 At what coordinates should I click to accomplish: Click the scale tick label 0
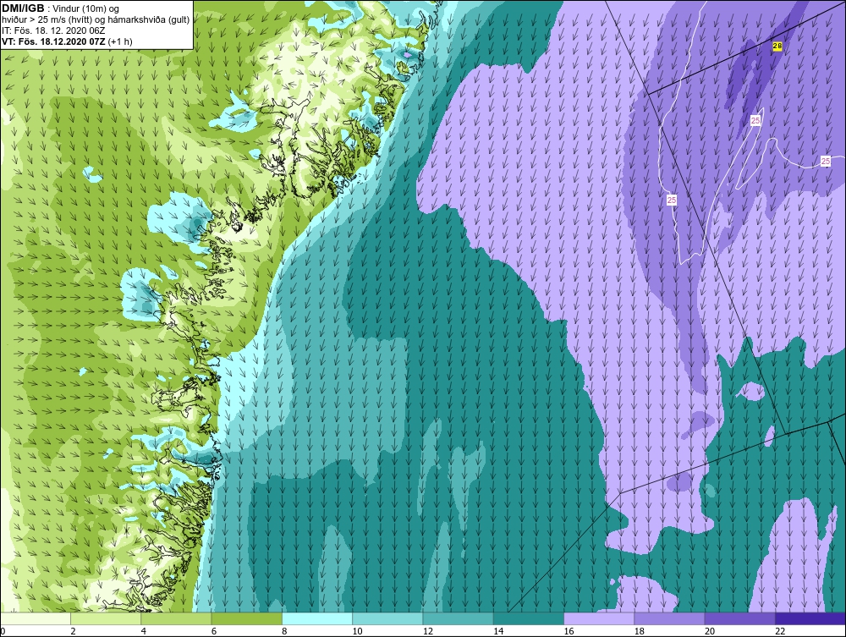pyautogui.click(x=3, y=632)
